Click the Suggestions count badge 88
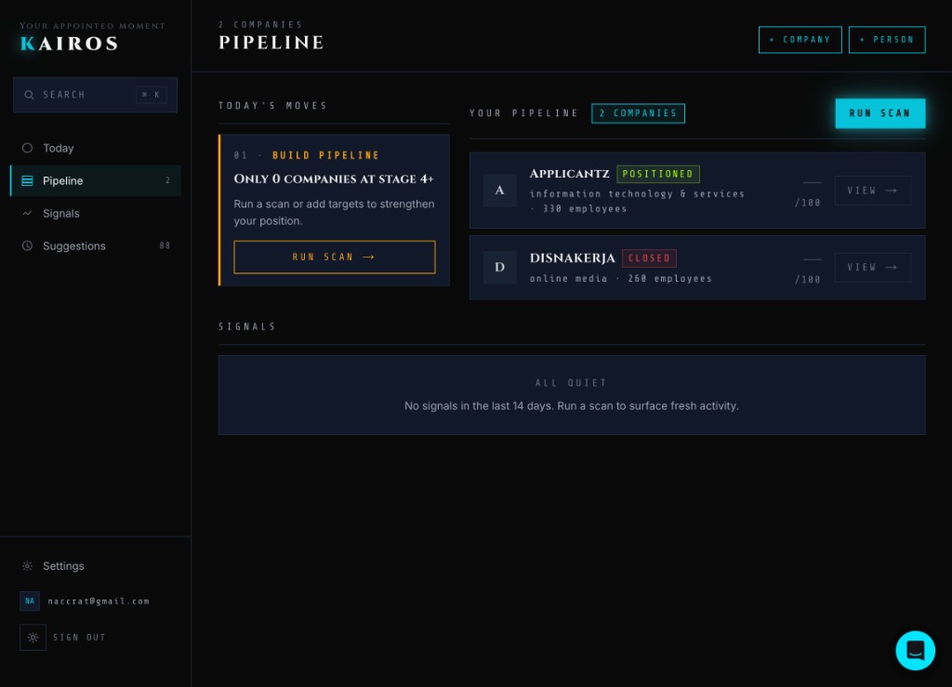952x687 pixels. pos(165,245)
